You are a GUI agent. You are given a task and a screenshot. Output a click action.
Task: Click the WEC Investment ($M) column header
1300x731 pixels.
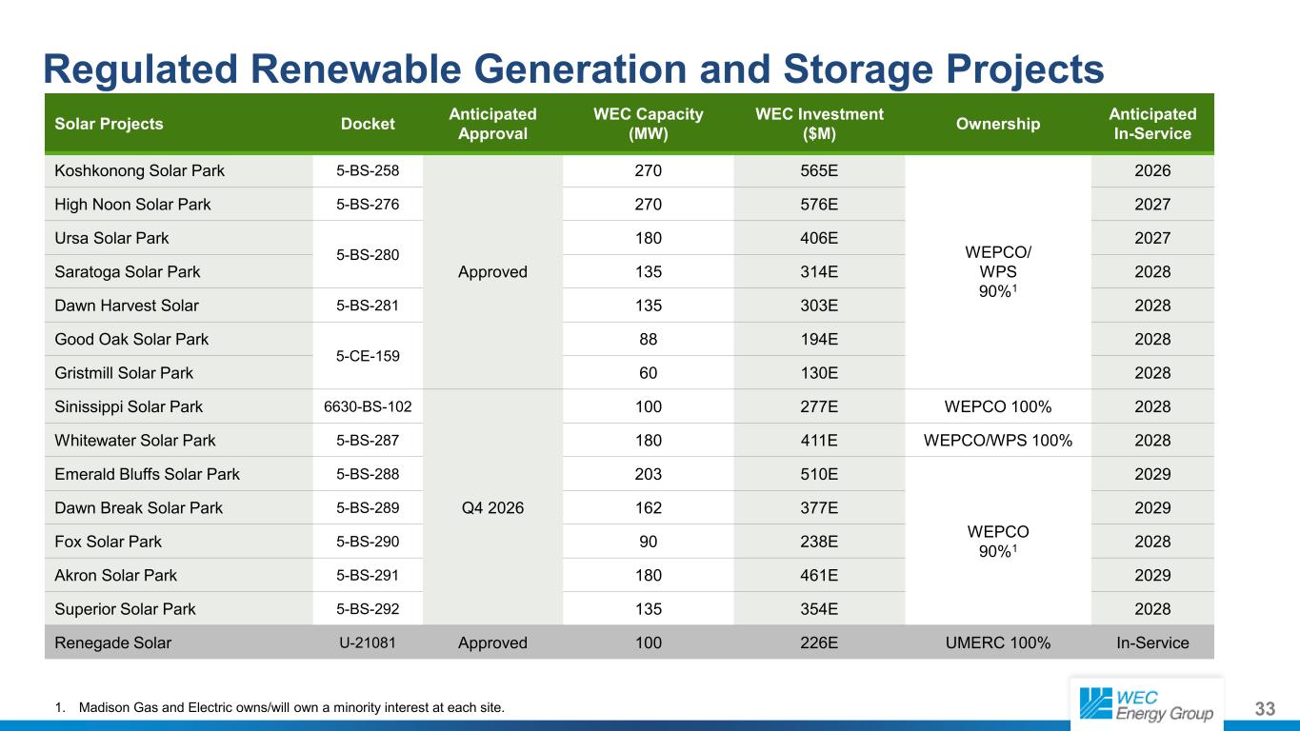coord(819,124)
